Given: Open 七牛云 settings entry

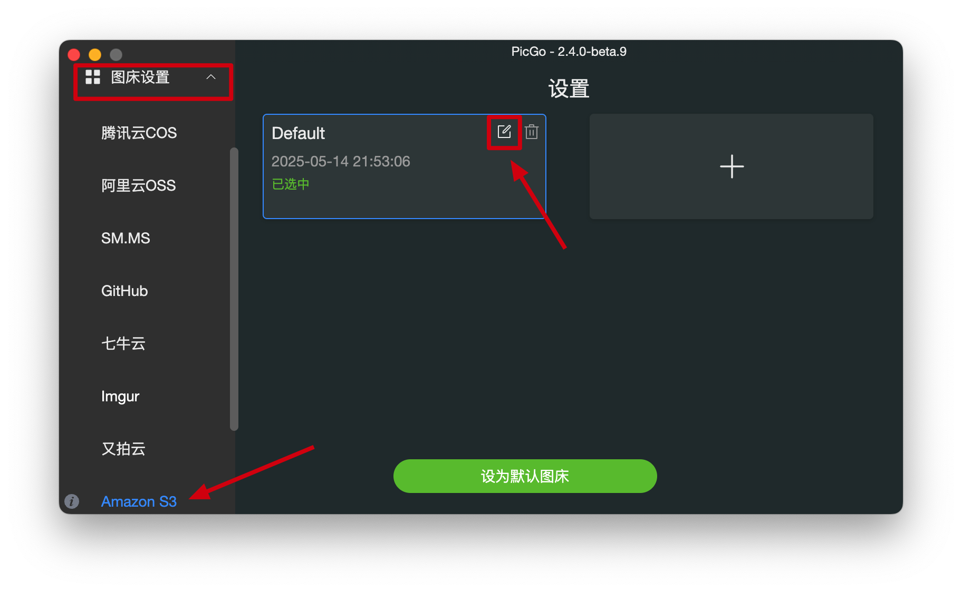Looking at the screenshot, I should point(123,343).
